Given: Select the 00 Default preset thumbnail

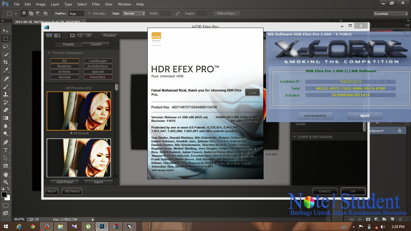Looking at the screenshot, I should click(x=79, y=111).
